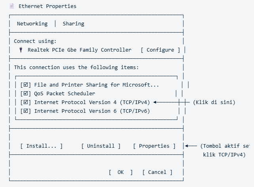Select File and Printer Sharing for Microsoft item
Viewport: 254px width, 187px height.
97,85
